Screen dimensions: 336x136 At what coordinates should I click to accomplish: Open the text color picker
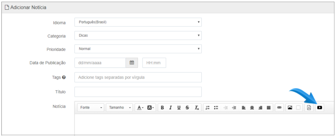141,108
